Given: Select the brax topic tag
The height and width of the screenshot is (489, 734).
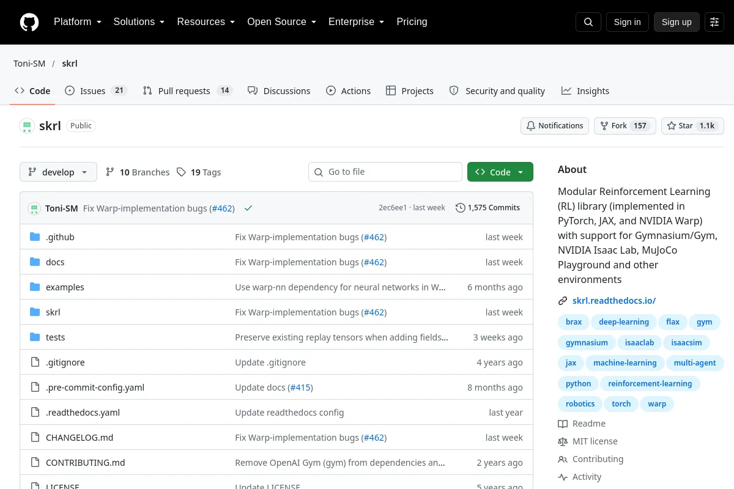Looking at the screenshot, I should [x=574, y=322].
